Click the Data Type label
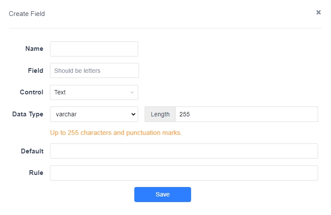The width and height of the screenshot is (331, 215). click(28, 114)
